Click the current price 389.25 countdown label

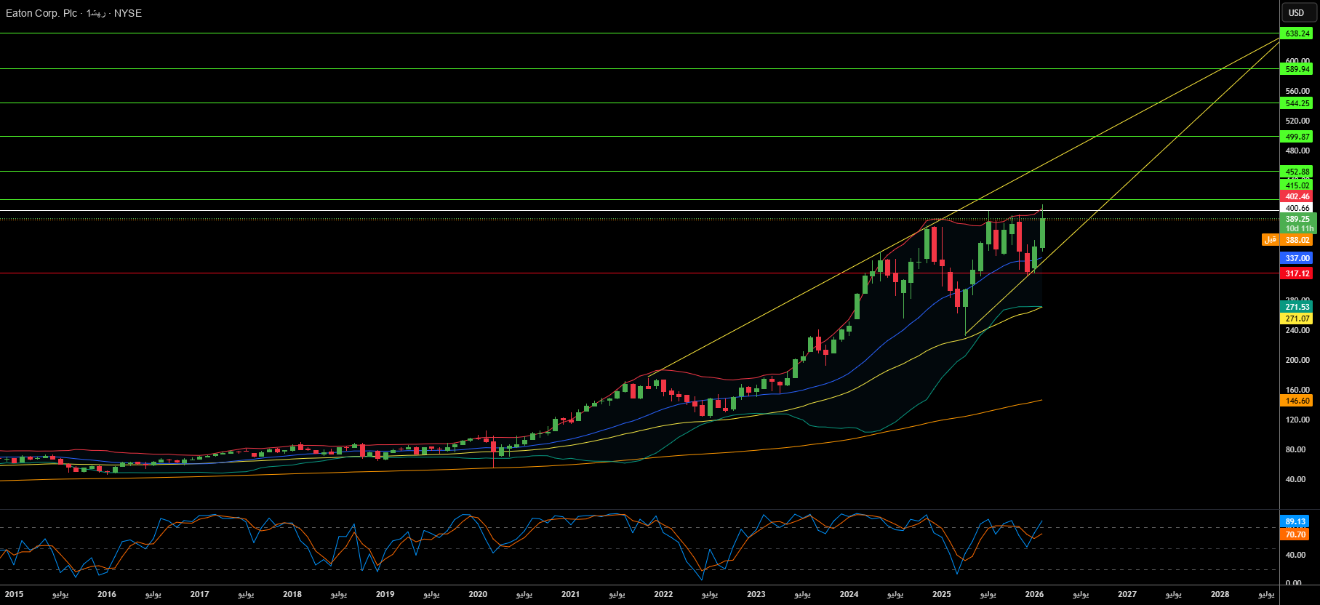[x=1297, y=223]
